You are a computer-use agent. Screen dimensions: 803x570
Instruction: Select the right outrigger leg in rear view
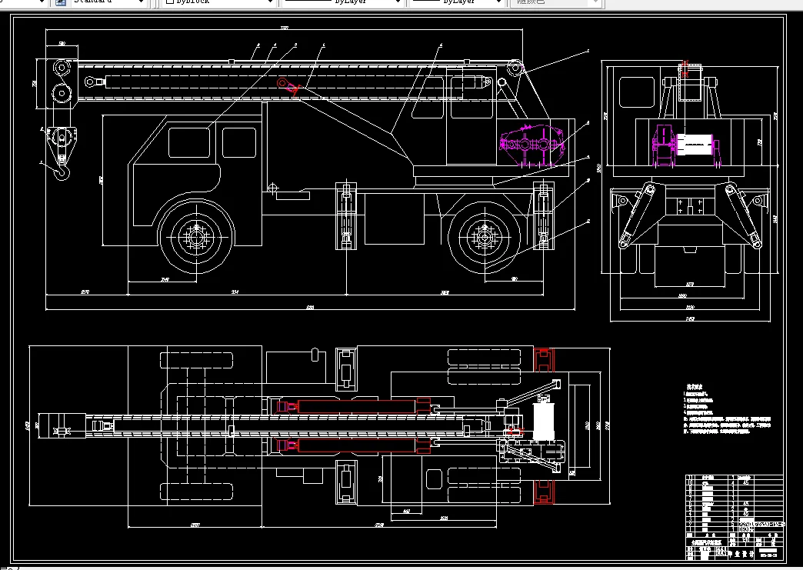tap(744, 215)
